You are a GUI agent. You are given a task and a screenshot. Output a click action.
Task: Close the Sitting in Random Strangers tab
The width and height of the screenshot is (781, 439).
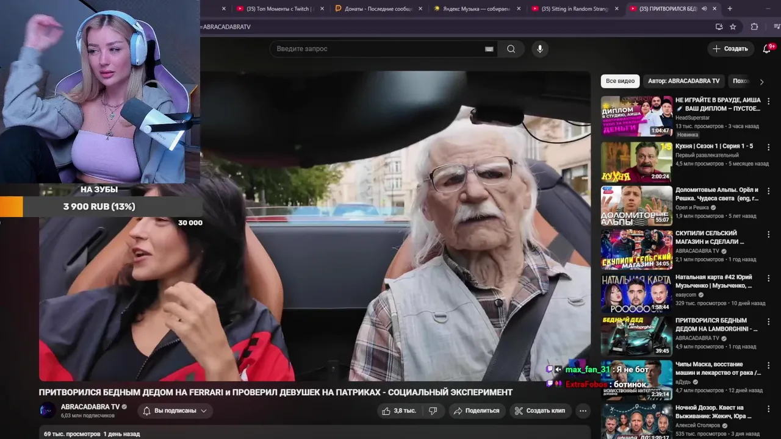(x=617, y=9)
